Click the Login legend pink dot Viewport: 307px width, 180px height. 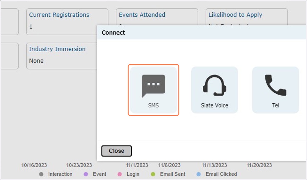pos(119,174)
